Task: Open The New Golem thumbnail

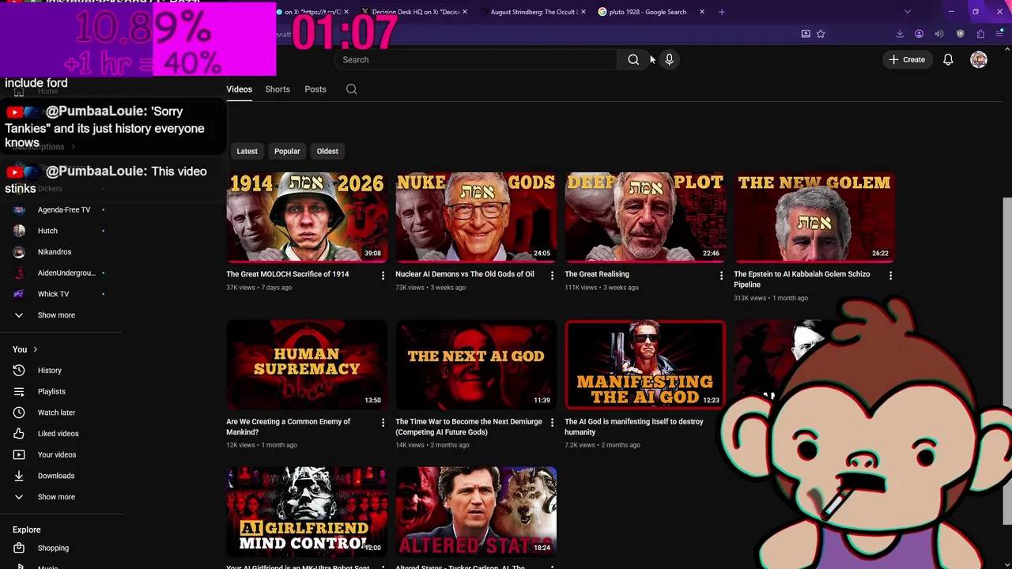Action: pyautogui.click(x=814, y=217)
